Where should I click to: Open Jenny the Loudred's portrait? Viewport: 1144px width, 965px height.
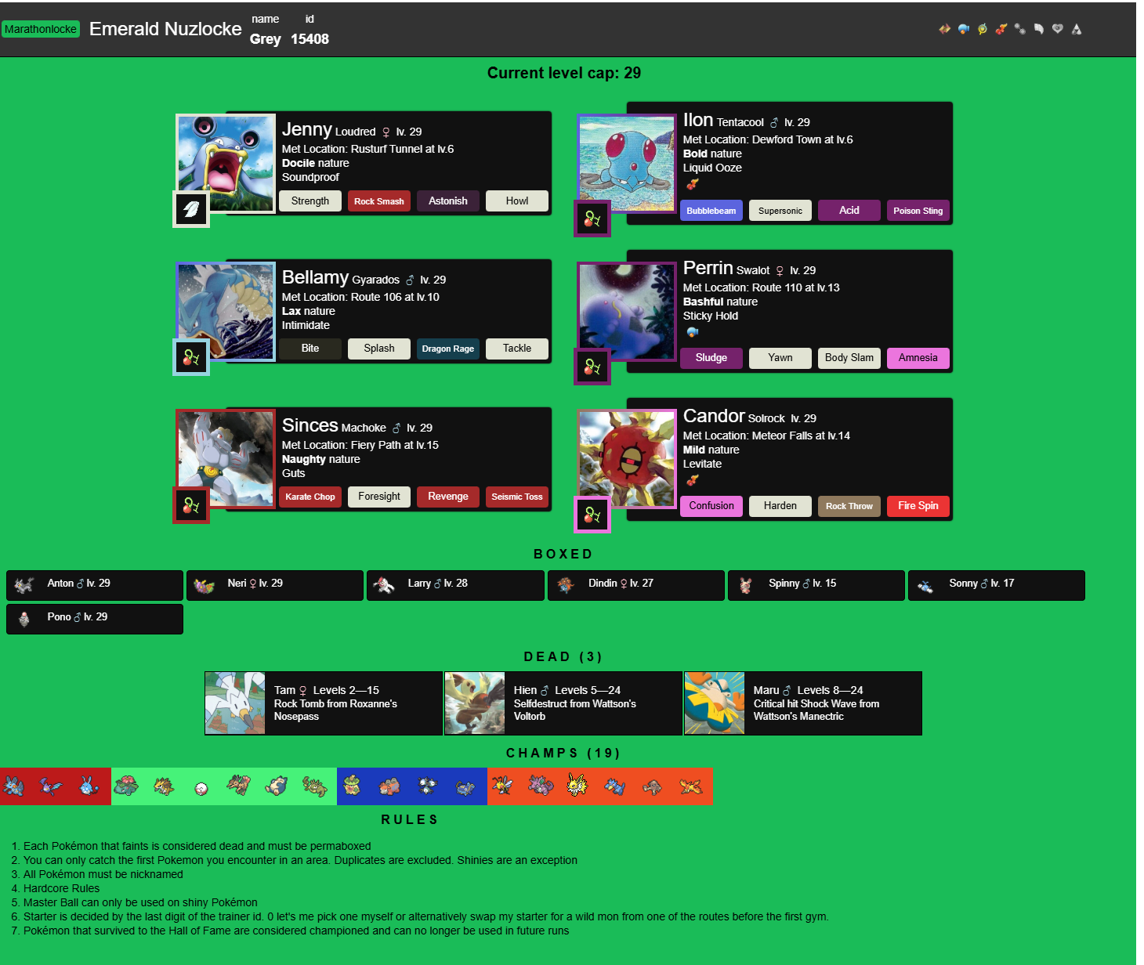(x=226, y=164)
